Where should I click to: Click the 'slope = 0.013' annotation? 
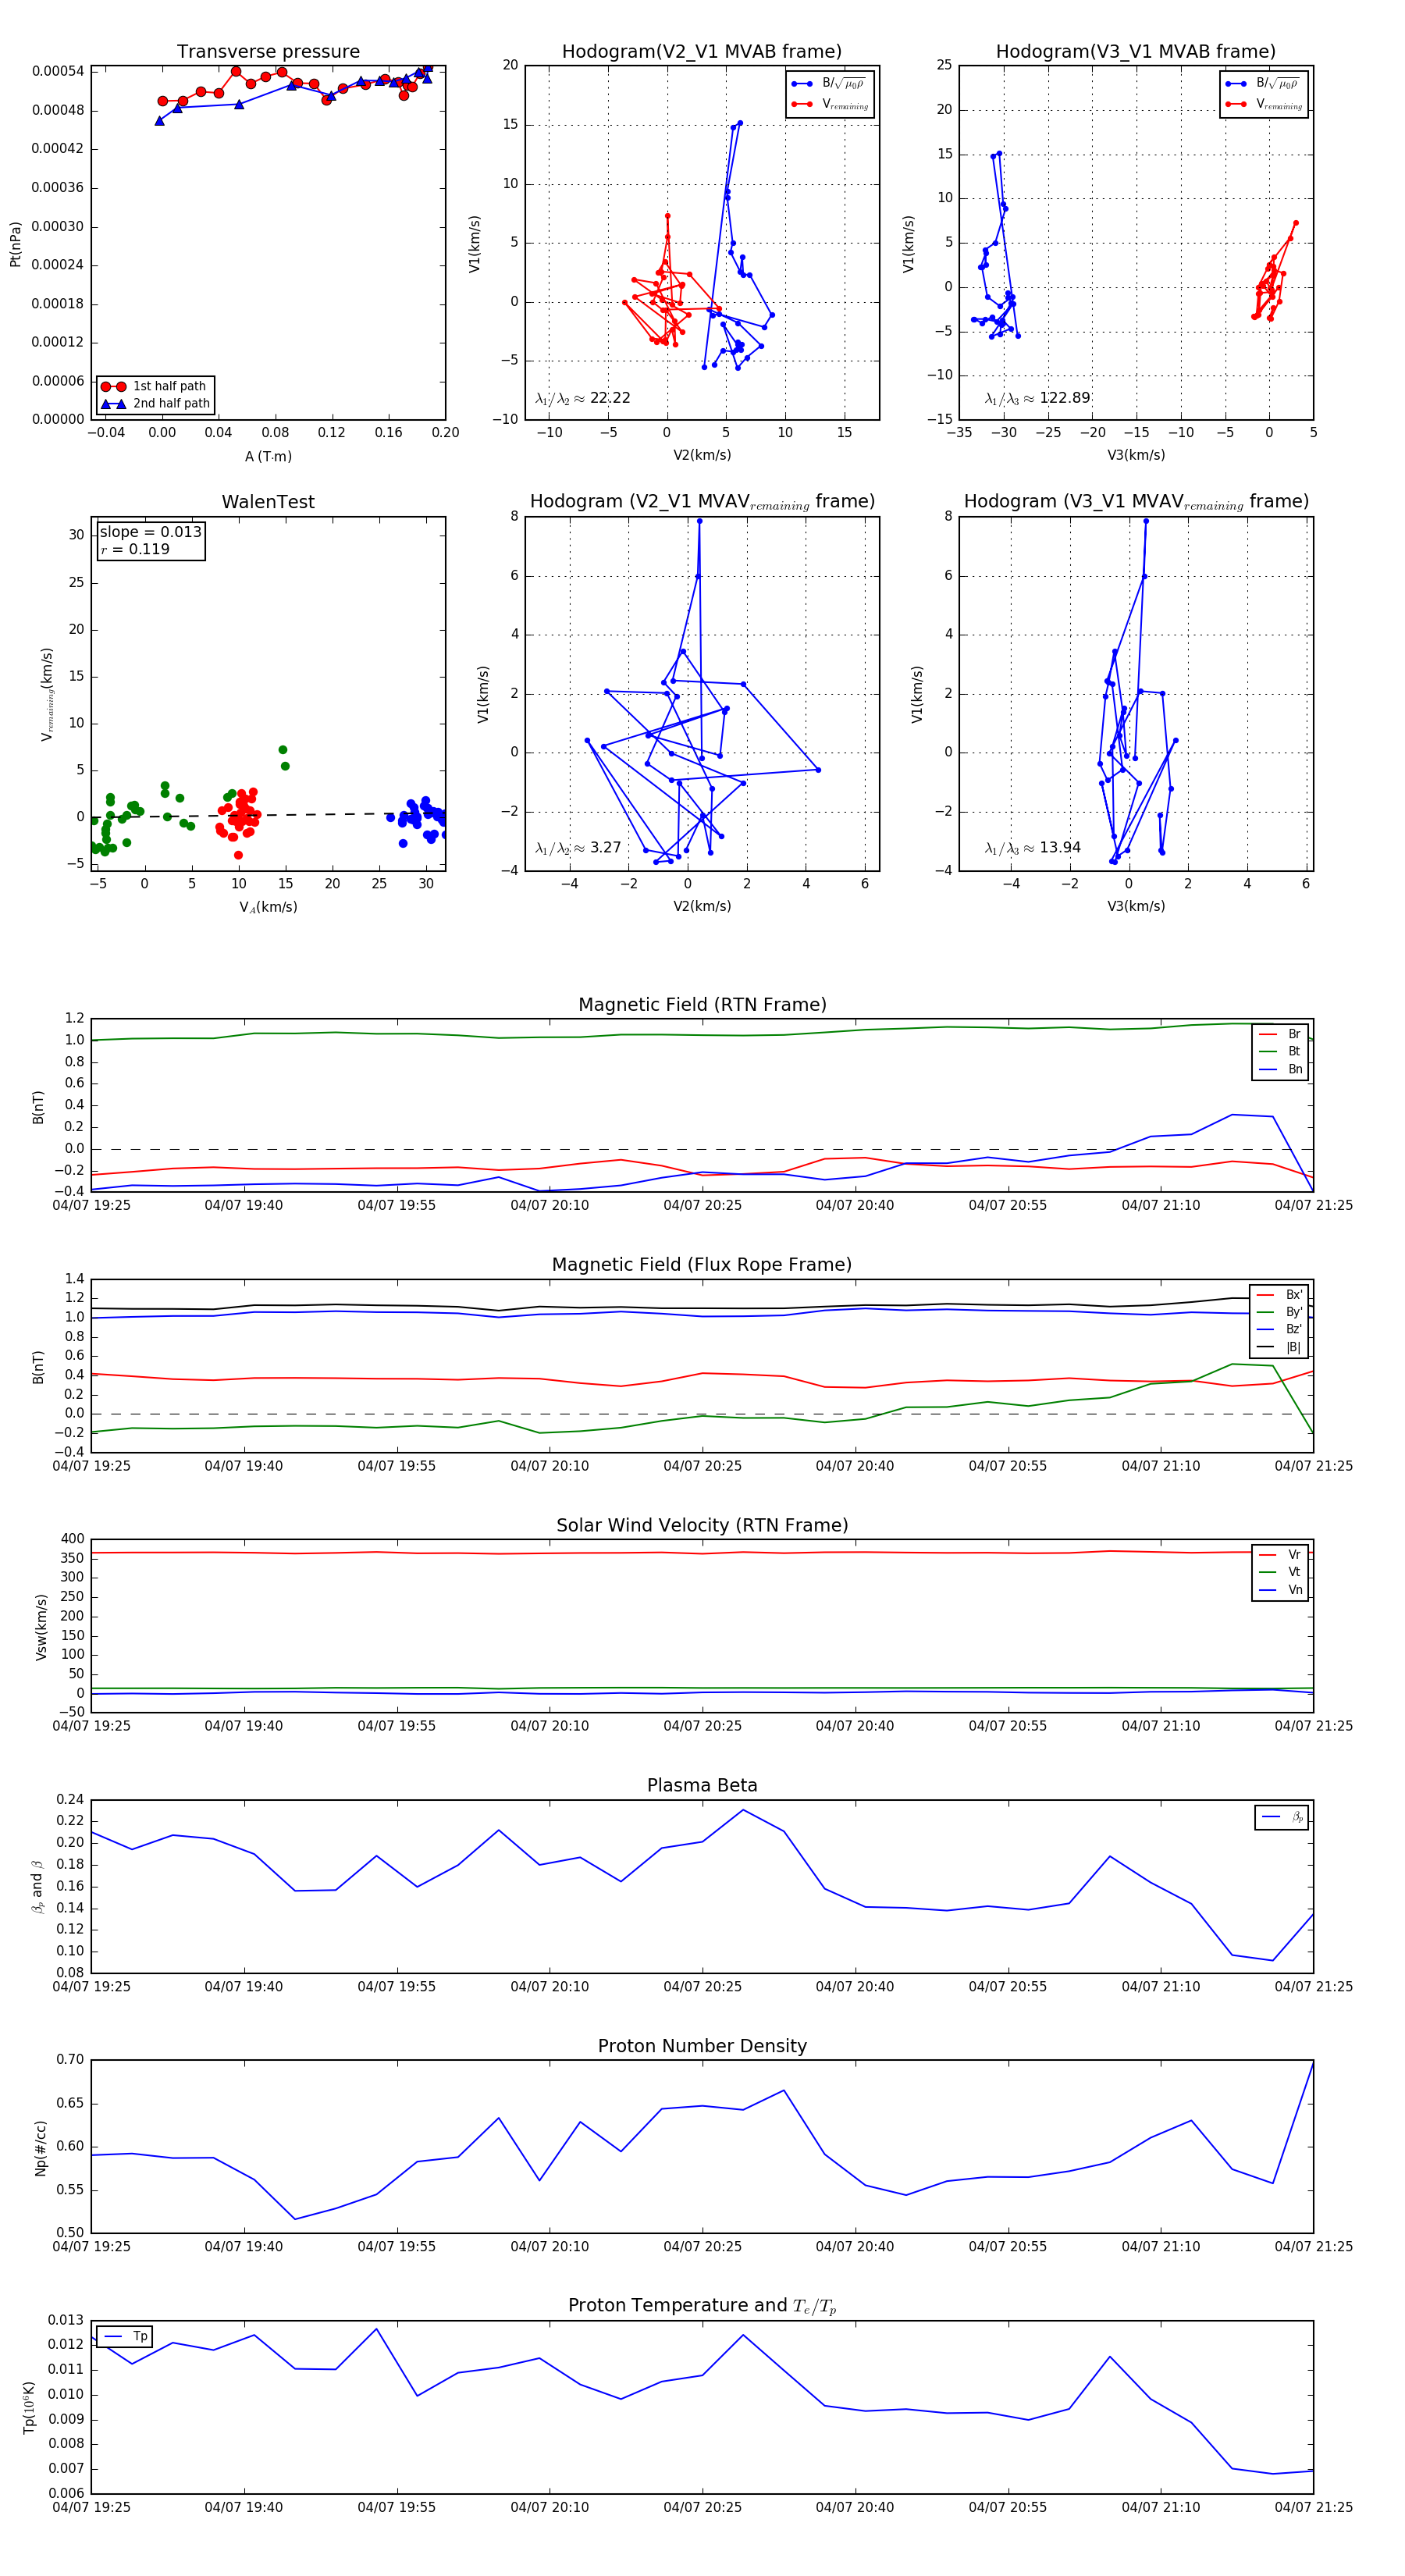pyautogui.click(x=150, y=532)
